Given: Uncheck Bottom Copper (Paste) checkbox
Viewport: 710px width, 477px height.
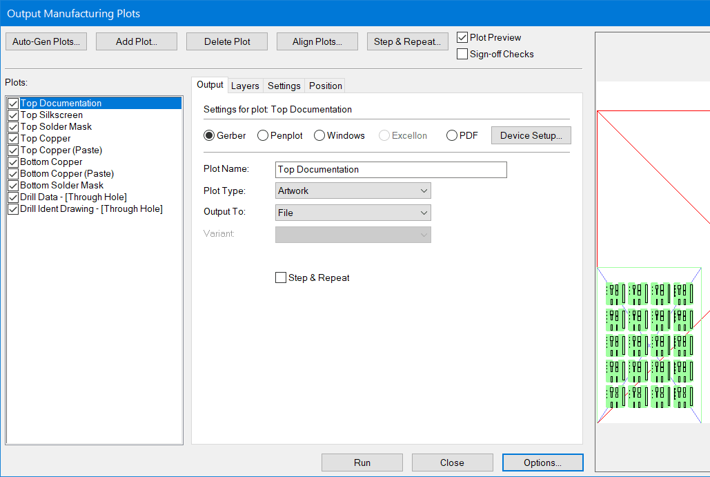Looking at the screenshot, I should click(x=13, y=174).
